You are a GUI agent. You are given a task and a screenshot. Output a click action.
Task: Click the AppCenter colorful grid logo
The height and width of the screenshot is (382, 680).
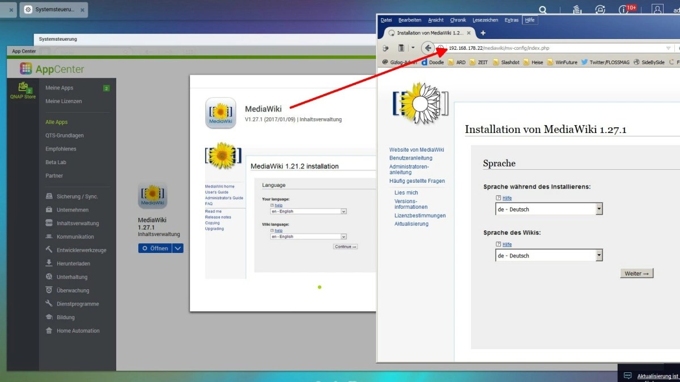[x=26, y=69]
